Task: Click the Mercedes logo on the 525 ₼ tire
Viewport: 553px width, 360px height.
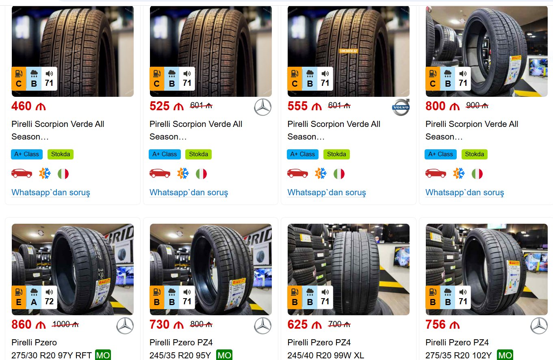Action: [262, 107]
